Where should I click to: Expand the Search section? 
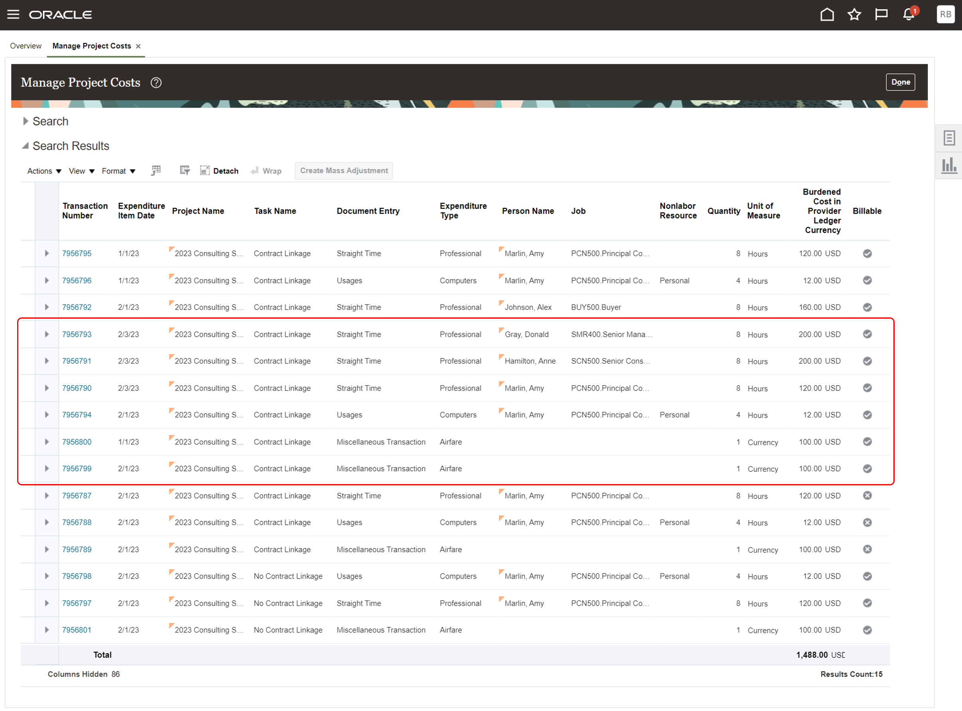pyautogui.click(x=26, y=121)
